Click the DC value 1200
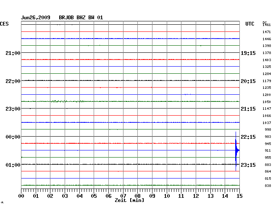The image size is (273, 207). (267, 95)
